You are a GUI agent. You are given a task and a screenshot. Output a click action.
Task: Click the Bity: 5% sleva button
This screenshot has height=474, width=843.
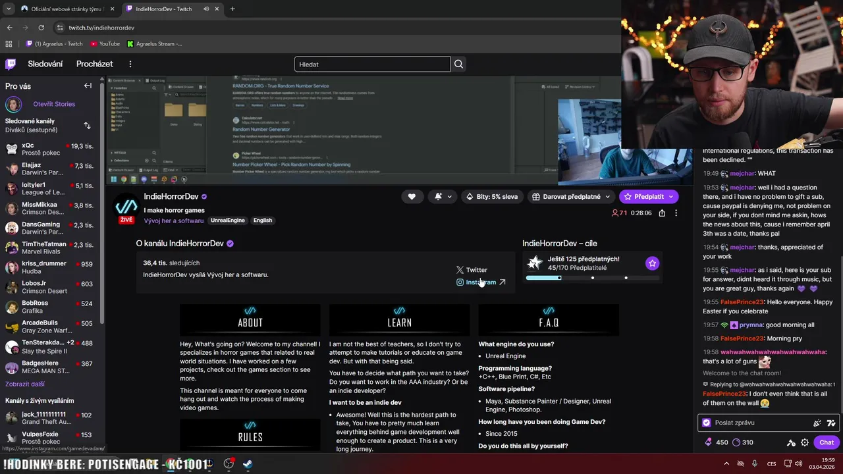click(x=492, y=196)
